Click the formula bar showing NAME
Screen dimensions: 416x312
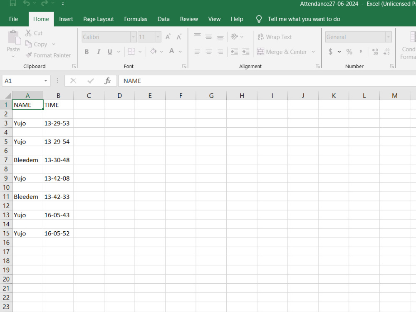coord(267,81)
